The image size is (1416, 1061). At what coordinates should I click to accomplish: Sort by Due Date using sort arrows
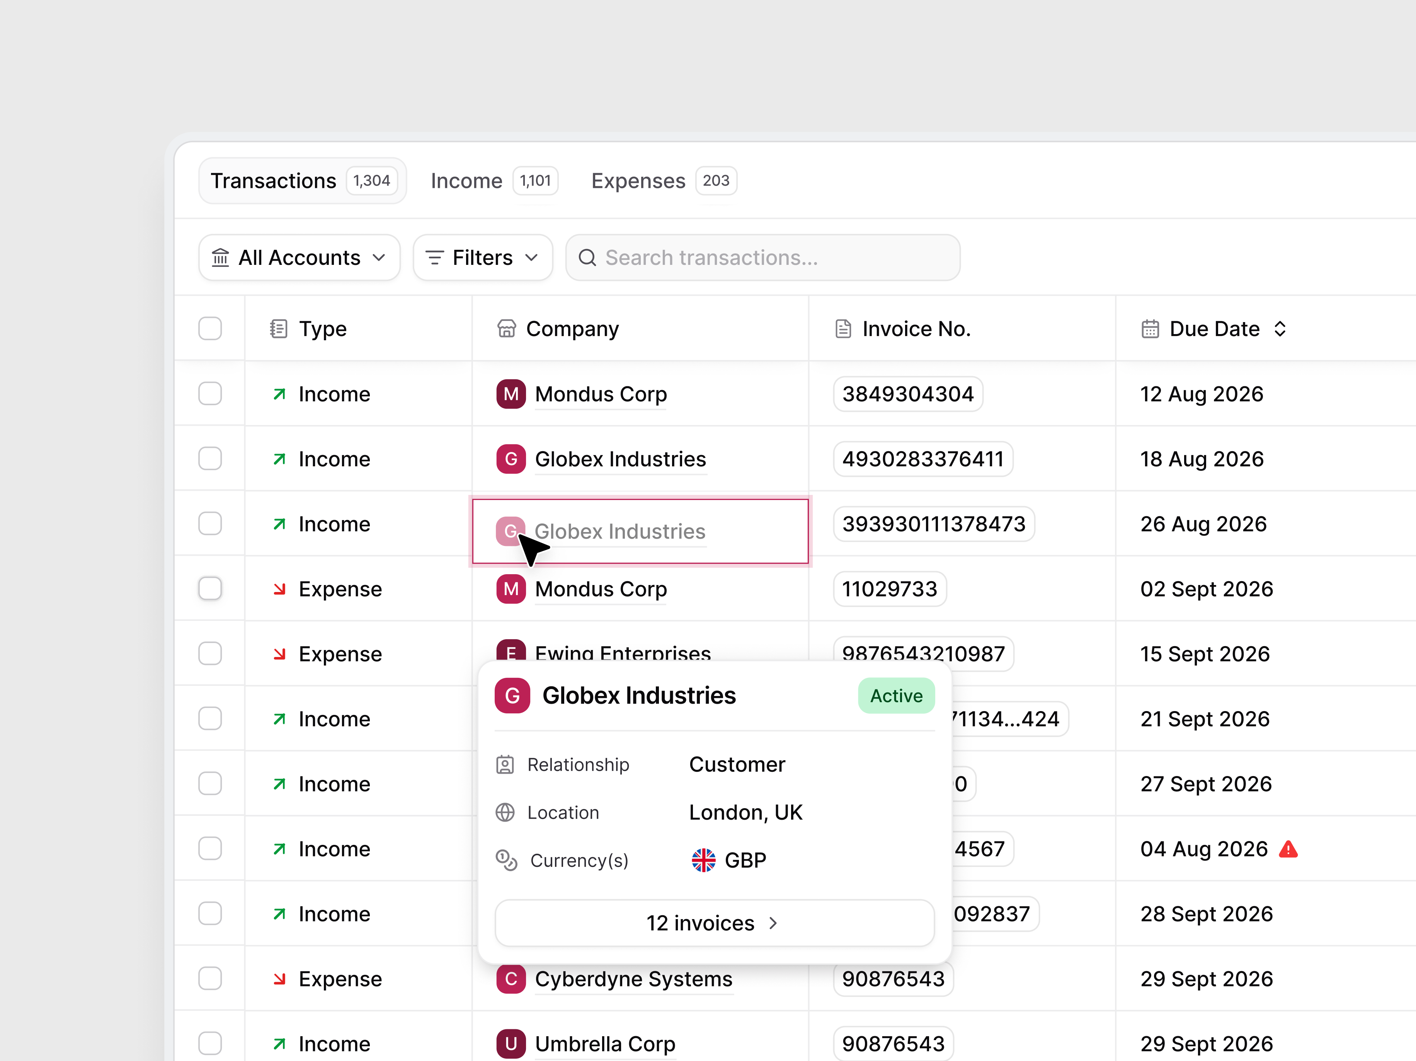(x=1280, y=329)
